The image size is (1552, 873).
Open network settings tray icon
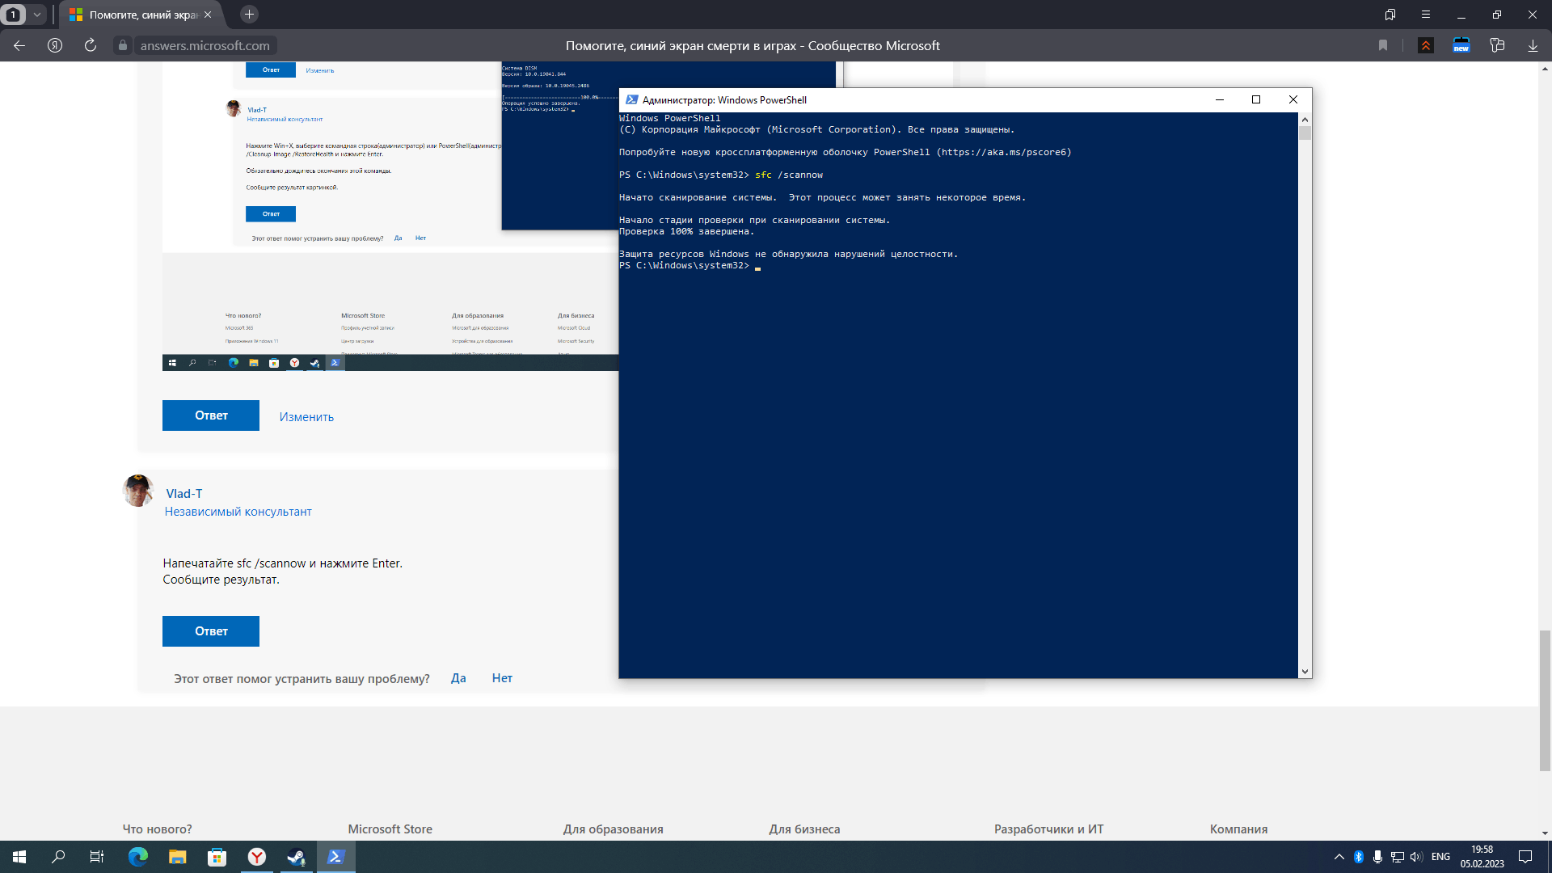pyautogui.click(x=1397, y=857)
